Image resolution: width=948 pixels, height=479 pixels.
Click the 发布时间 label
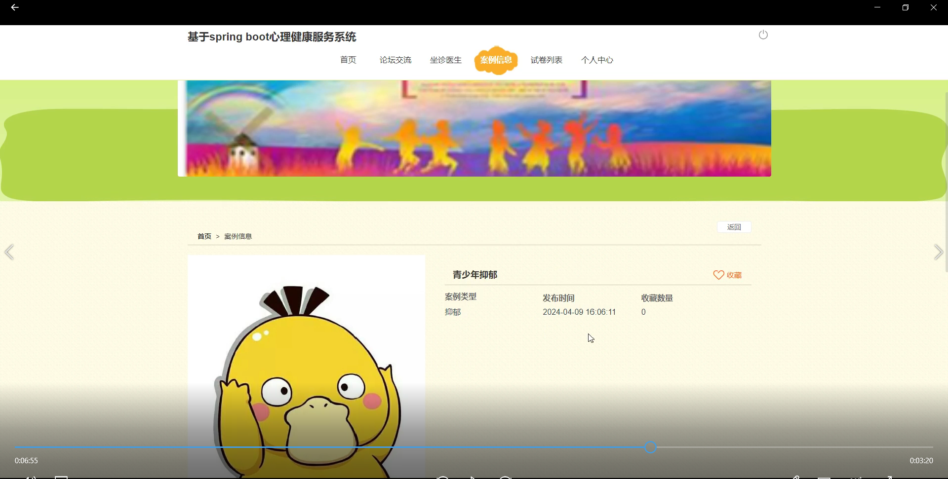point(558,298)
